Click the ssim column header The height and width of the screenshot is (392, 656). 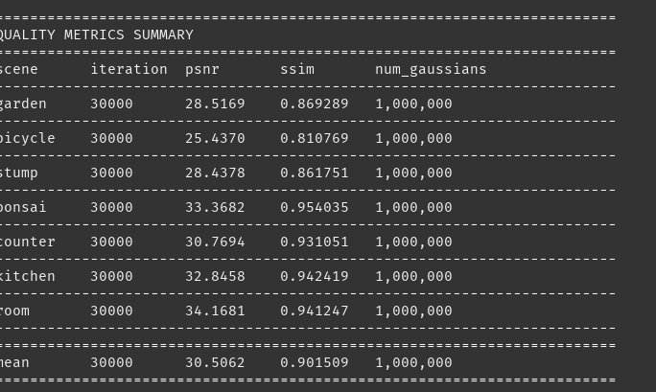[297, 69]
